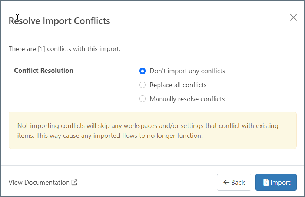
Task: Click the file import icon on Import button
Action: click(265, 182)
